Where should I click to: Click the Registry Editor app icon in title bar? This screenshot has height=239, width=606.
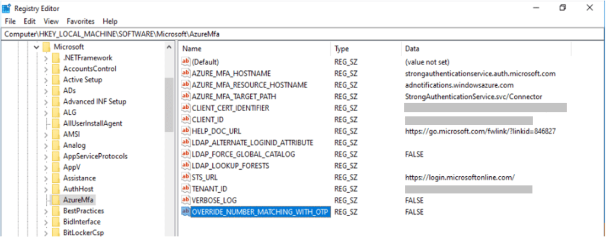point(6,8)
